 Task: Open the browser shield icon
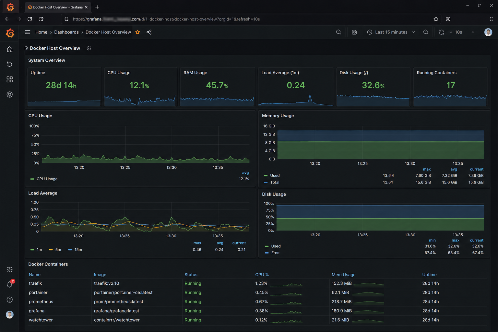pos(448,19)
